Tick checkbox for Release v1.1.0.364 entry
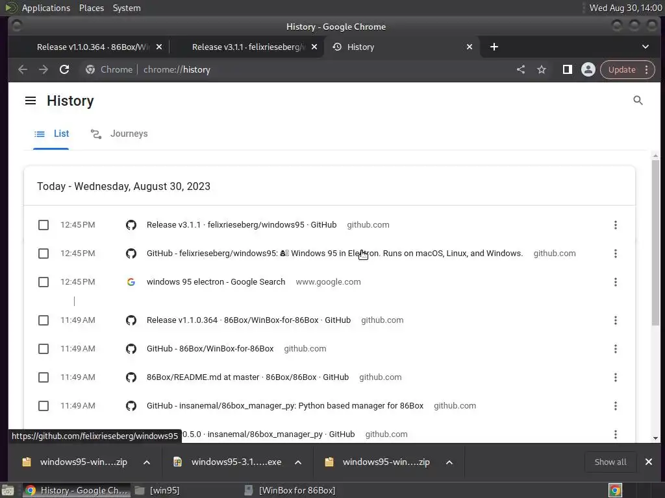This screenshot has height=498, width=665. point(44,320)
